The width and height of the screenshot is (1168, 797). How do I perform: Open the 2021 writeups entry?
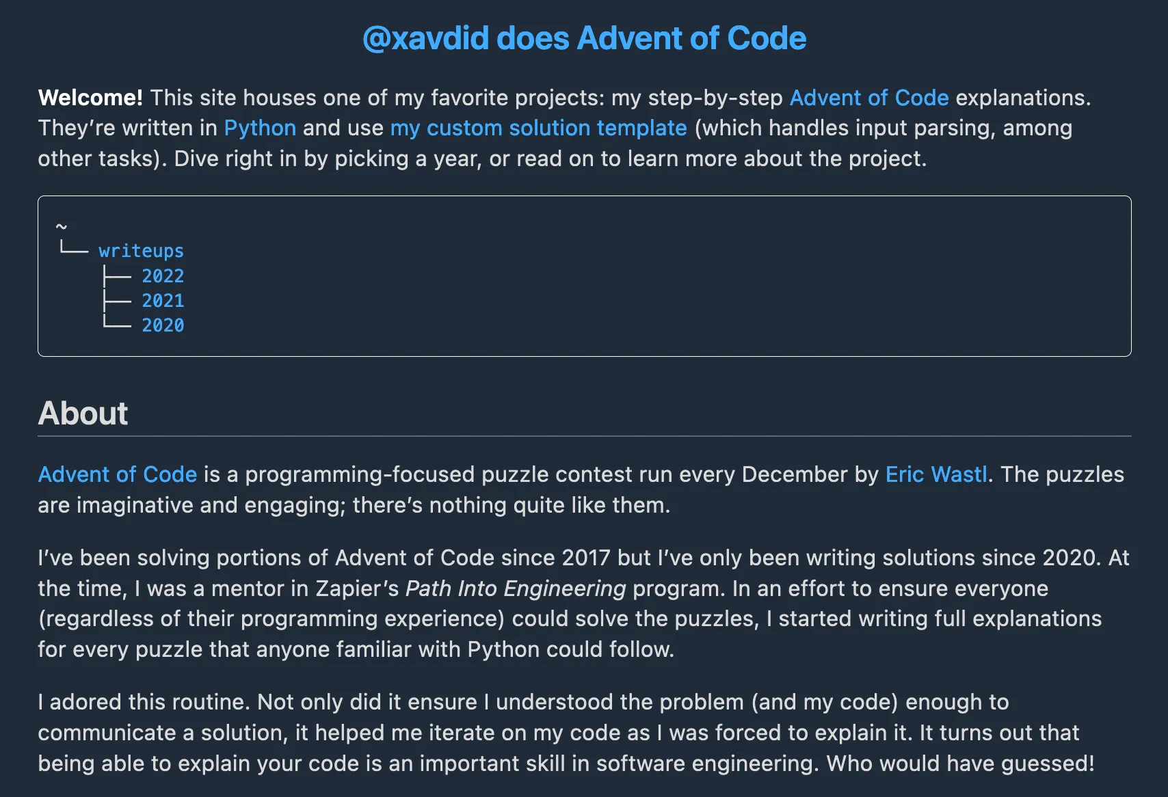163,301
